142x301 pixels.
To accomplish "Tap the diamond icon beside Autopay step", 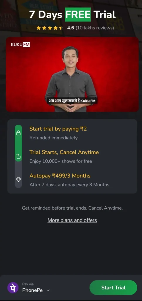I will click(x=18, y=180).
